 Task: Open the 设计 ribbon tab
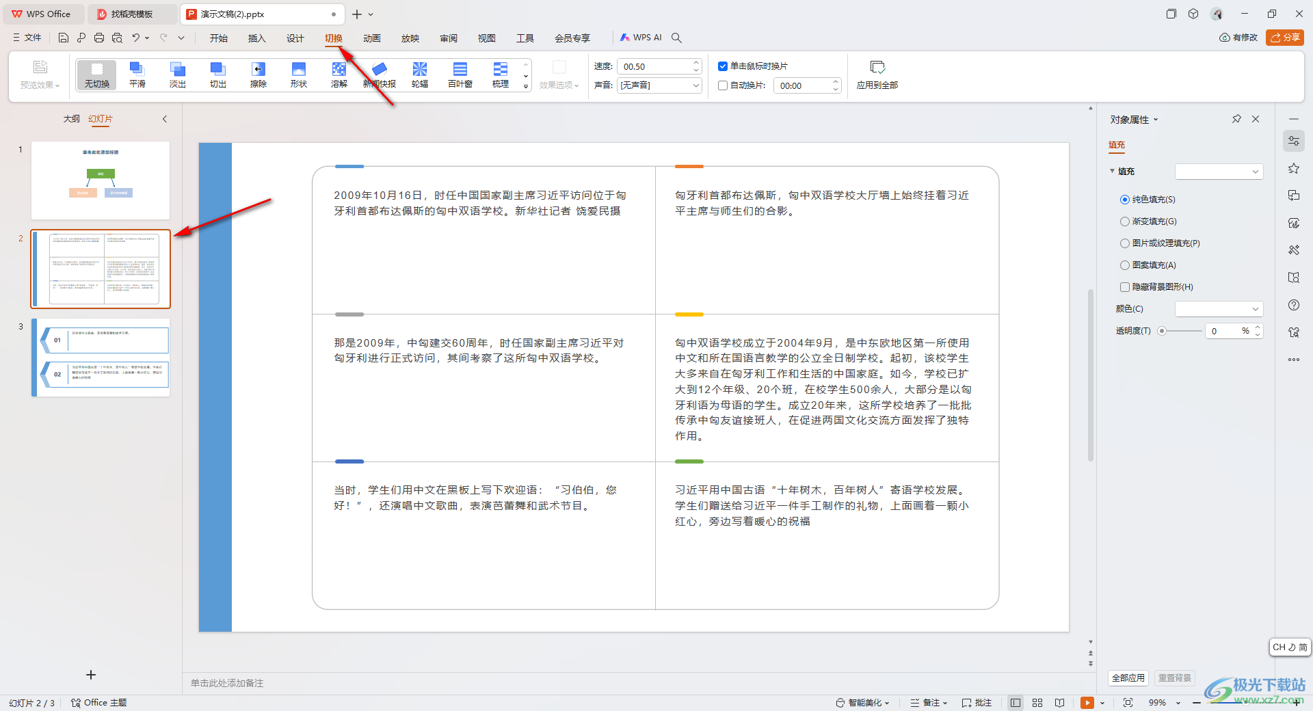[295, 38]
